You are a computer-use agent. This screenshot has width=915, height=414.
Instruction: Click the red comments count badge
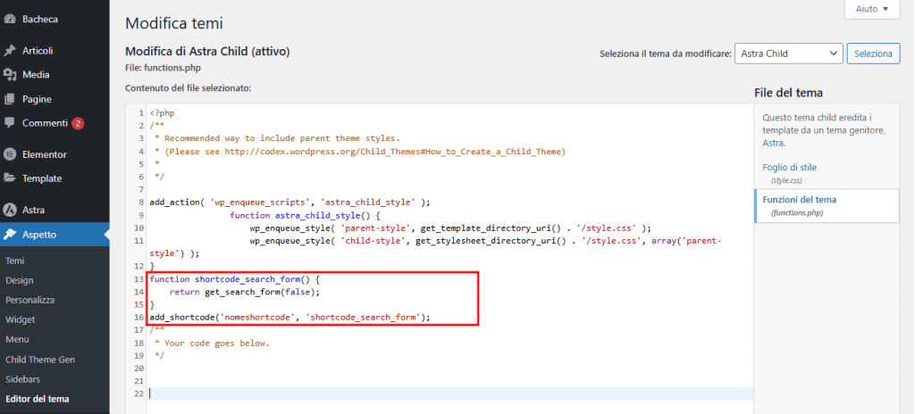point(79,124)
